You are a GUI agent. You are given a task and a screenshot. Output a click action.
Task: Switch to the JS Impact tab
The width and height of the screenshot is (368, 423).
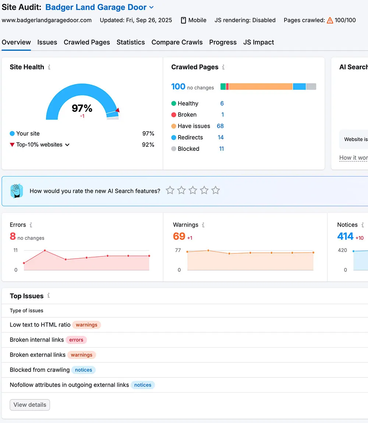[259, 42]
